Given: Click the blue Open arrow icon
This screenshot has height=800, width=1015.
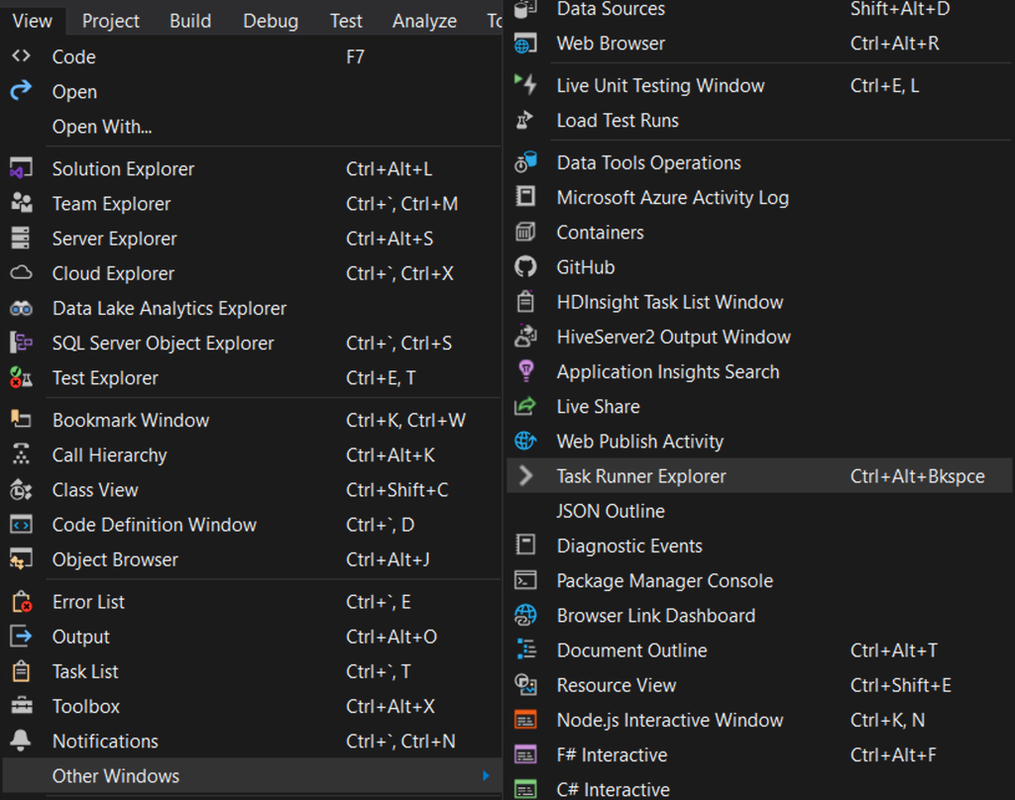Looking at the screenshot, I should click(21, 90).
